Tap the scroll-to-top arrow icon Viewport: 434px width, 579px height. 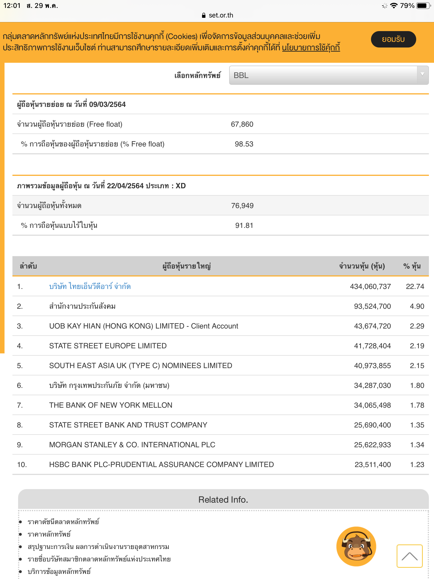410,556
